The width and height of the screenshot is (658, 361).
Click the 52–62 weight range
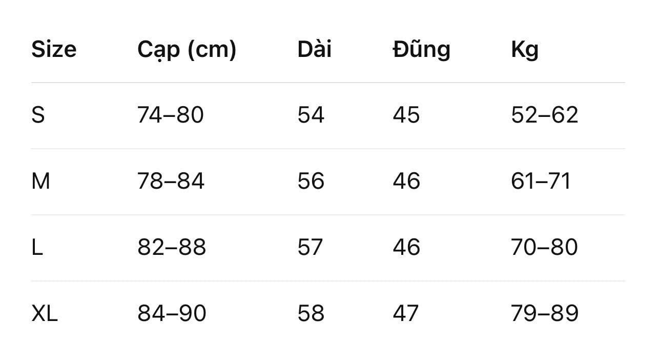coord(544,115)
